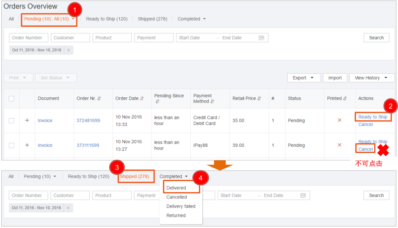Image resolution: width=398 pixels, height=228 pixels.
Task: Tick the select-all checkbox in table header
Action: [x=12, y=99]
